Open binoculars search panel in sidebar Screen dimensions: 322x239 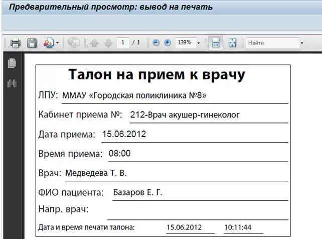12,83
